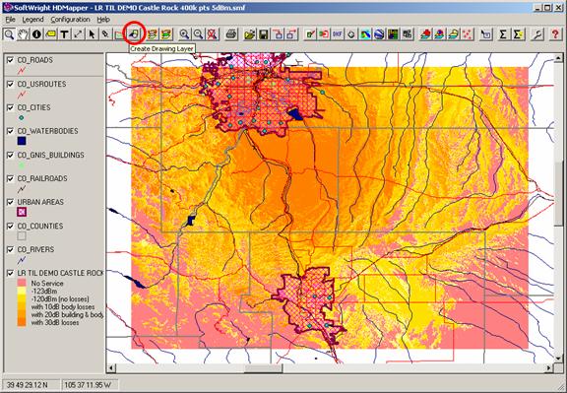
Task: Click the magnifier with red X icon
Action: pos(213,34)
